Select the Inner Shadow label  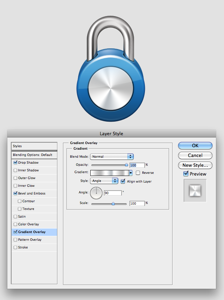28,170
